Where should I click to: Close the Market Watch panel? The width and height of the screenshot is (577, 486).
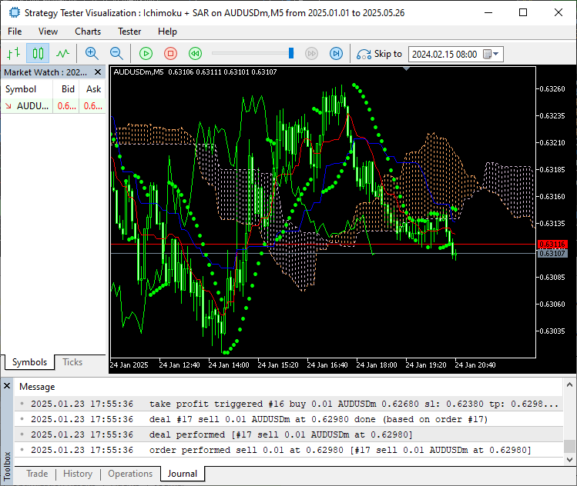98,72
